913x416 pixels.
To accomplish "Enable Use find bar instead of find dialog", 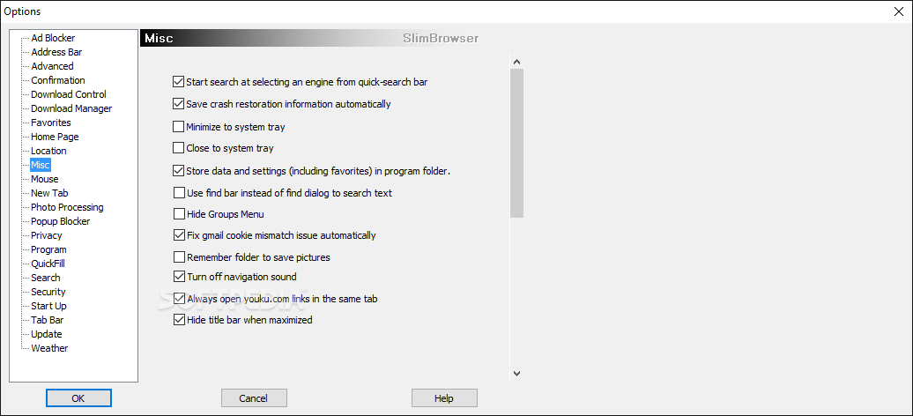I will click(x=180, y=192).
